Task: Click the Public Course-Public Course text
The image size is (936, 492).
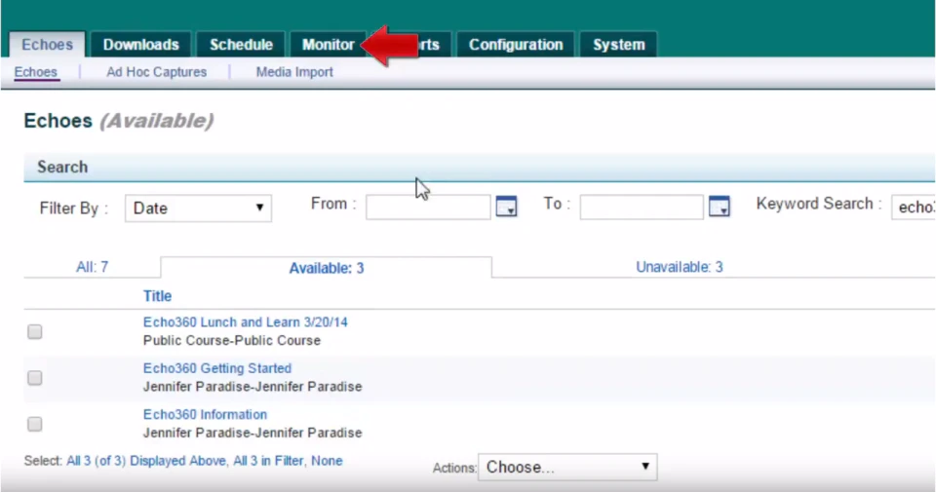Action: point(232,341)
